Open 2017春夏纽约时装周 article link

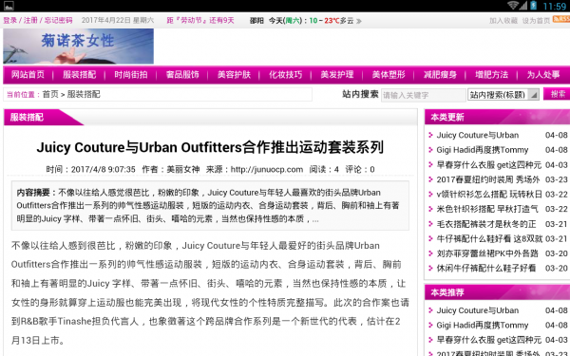488,179
